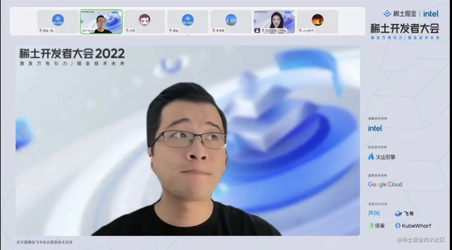Select the 钻石合作伙伴 label
Screen dimensions: 452x250
click(377, 147)
